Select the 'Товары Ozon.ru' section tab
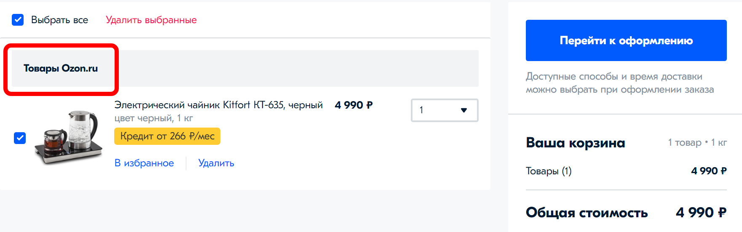742x232 pixels. pyautogui.click(x=61, y=68)
